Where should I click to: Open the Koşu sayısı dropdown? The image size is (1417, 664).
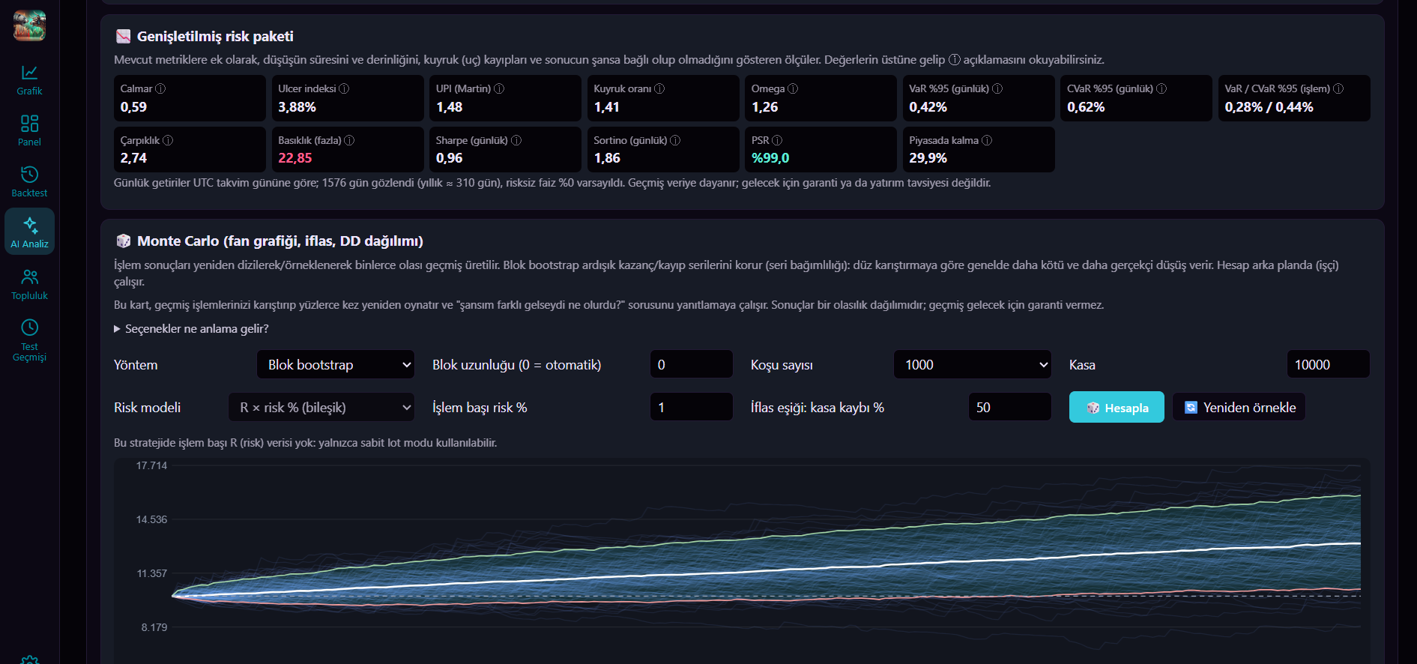coord(973,365)
